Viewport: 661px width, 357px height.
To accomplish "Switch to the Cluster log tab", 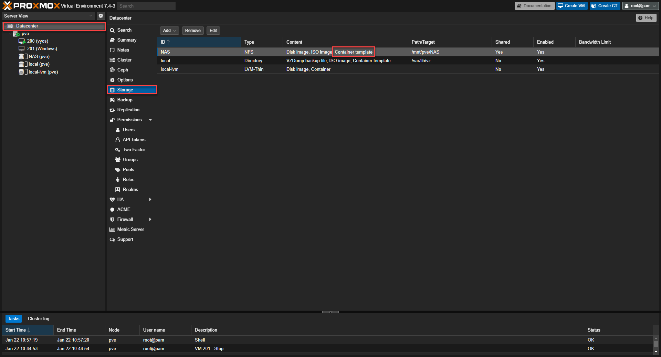I will pyautogui.click(x=39, y=319).
